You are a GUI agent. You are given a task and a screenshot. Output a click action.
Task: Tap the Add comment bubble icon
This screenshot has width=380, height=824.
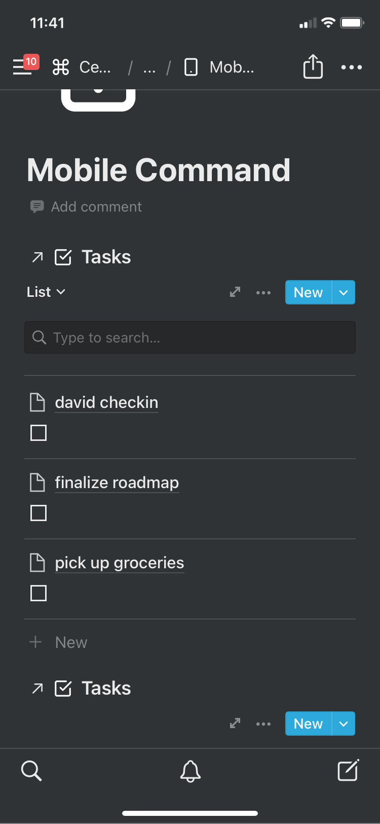[x=37, y=207]
